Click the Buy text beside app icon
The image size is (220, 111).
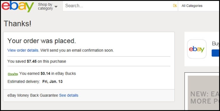coord(215,44)
